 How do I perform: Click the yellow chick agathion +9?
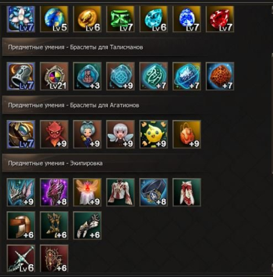(x=154, y=134)
